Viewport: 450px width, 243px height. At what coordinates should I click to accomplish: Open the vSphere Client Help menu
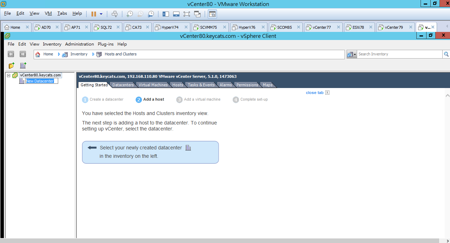122,44
